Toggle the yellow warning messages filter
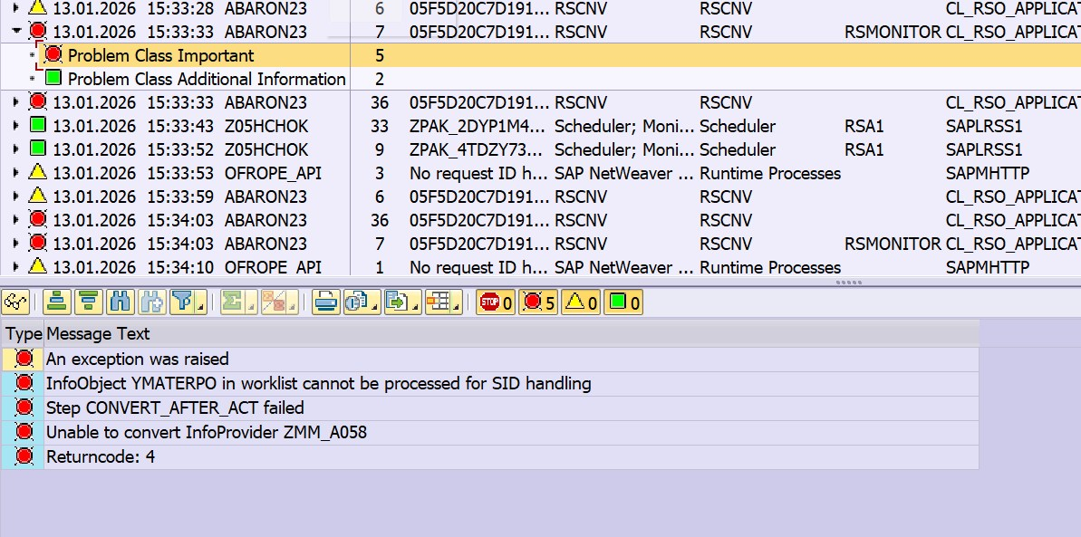 pos(581,302)
